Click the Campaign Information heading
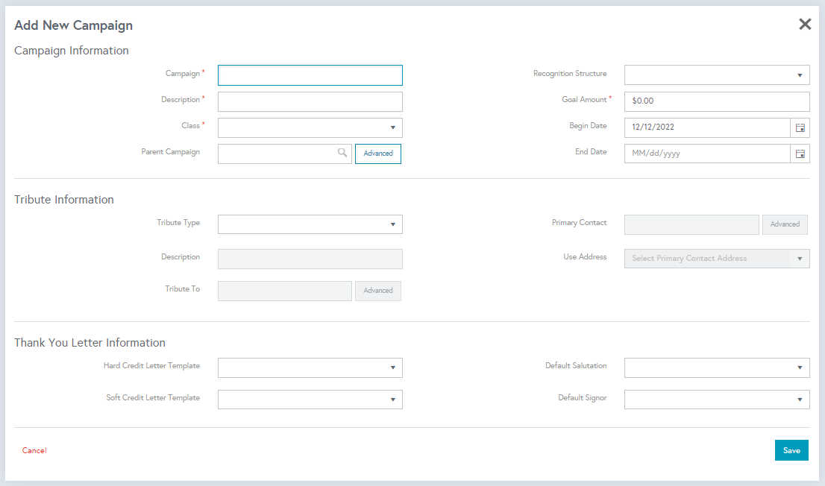 [x=72, y=51]
